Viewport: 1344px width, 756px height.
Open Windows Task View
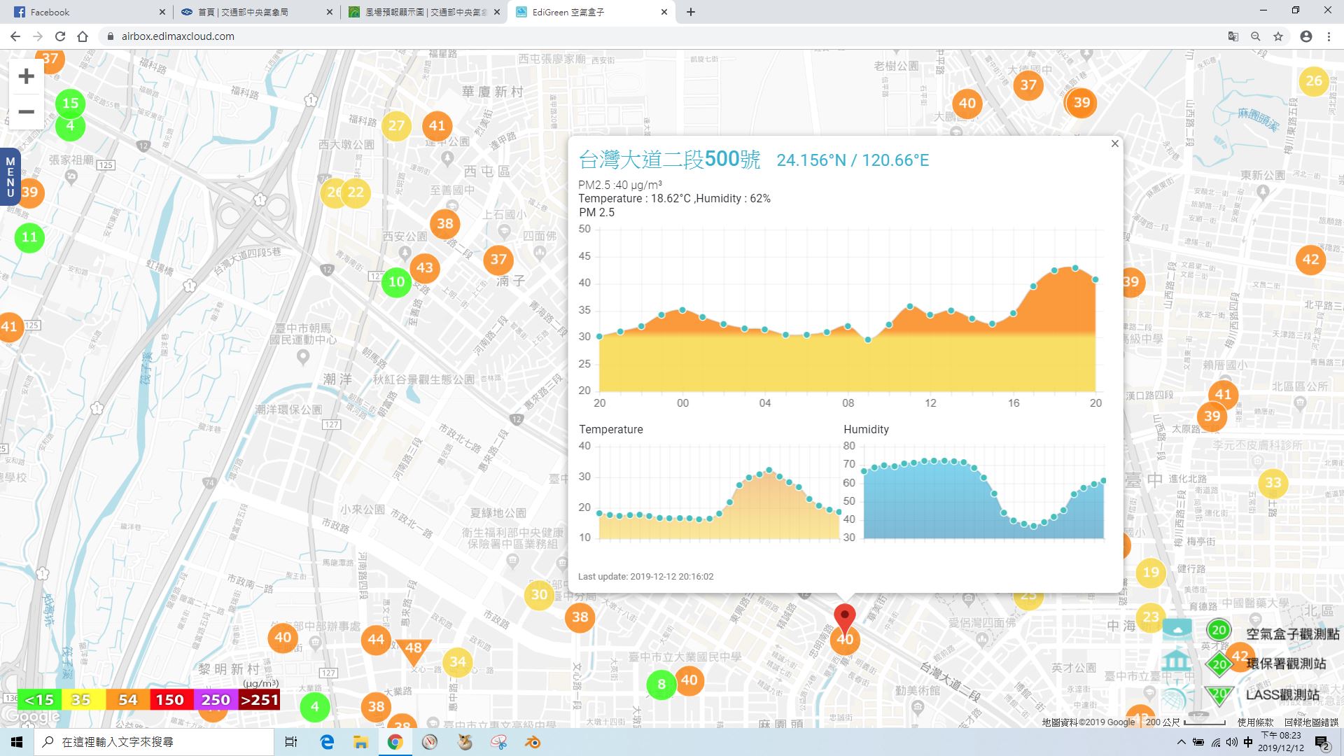coord(291,742)
